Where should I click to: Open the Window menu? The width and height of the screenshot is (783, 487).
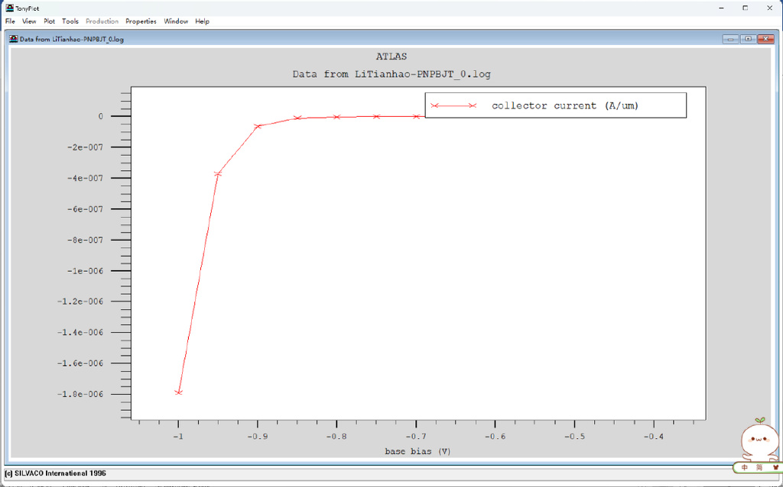tap(176, 21)
